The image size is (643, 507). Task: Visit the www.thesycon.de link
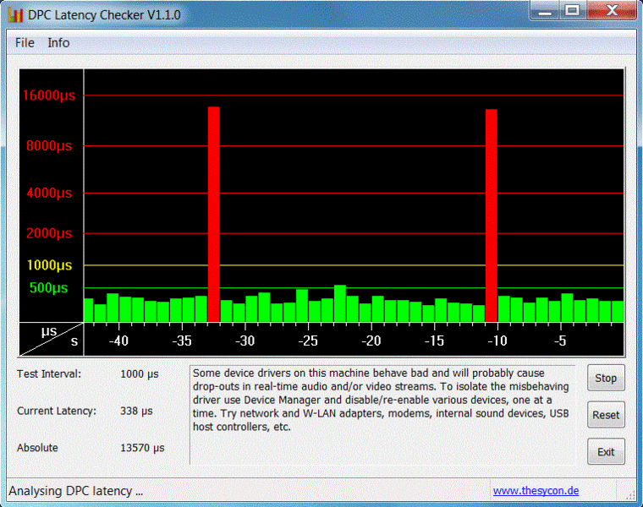(536, 491)
